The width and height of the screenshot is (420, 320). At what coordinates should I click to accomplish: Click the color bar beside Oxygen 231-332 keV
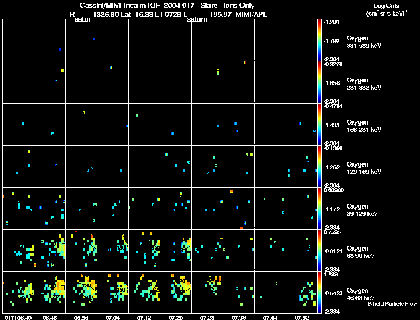pyautogui.click(x=319, y=82)
